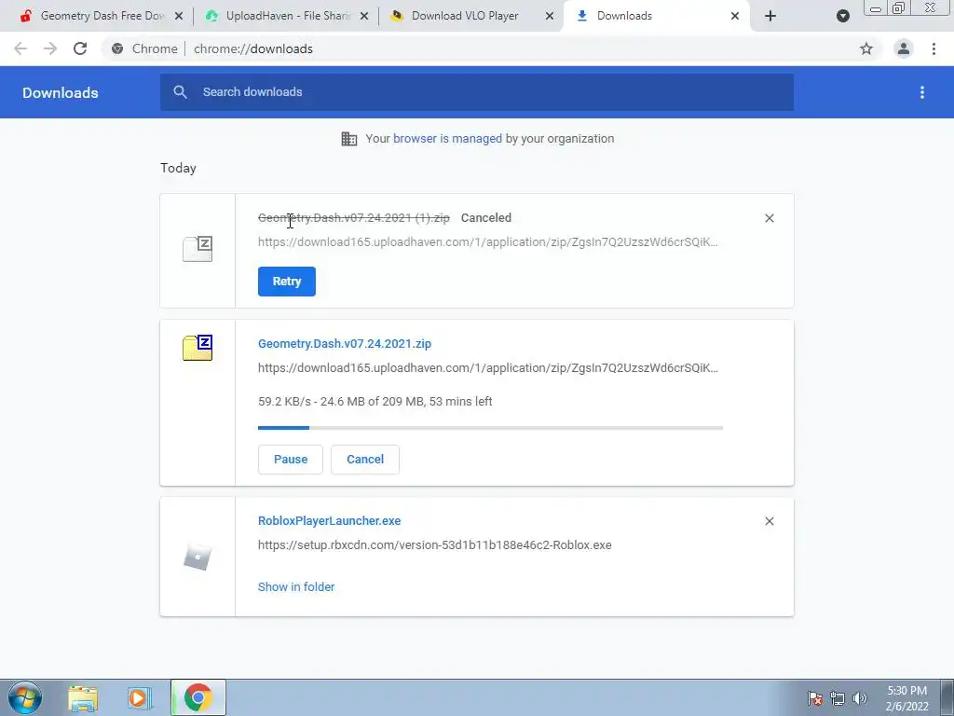
Task: Click the struck-through Geometry.Dash (1).zip name
Action: click(353, 218)
